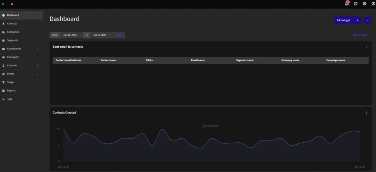
Task: Open the help question mark icon
Action: (356, 4)
